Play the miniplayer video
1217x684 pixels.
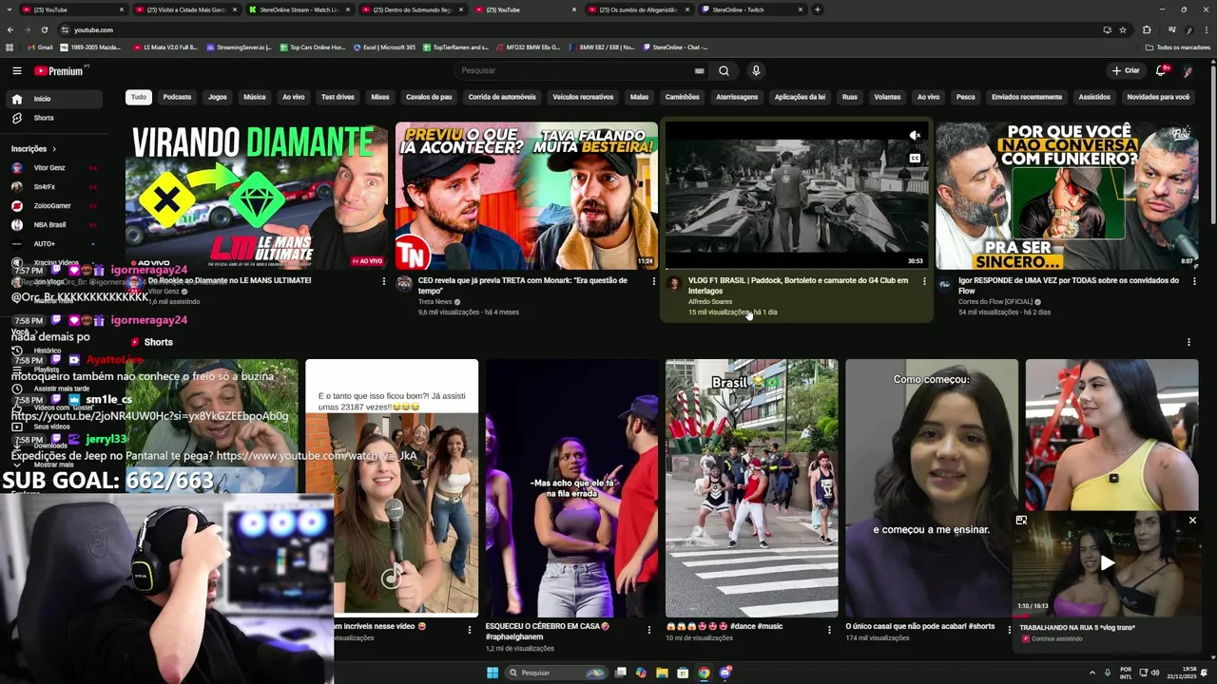click(x=1107, y=562)
